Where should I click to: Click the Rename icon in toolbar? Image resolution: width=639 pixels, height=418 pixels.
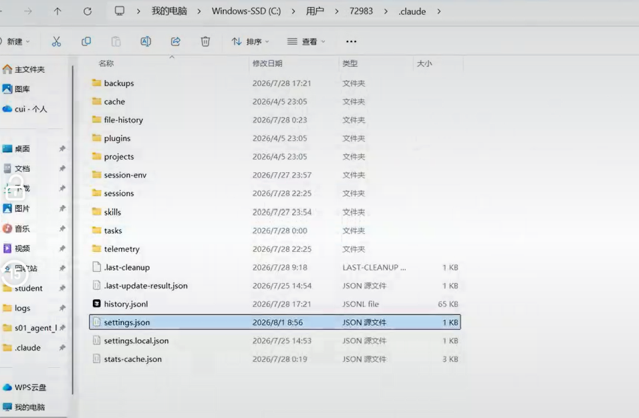click(146, 41)
